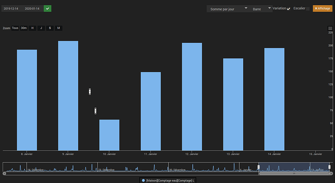Click navigator scrollbar left arrow
Viewport: 335px width, 183px height.
click(4, 173)
